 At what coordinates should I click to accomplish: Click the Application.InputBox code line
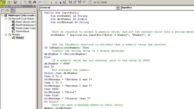101,35
